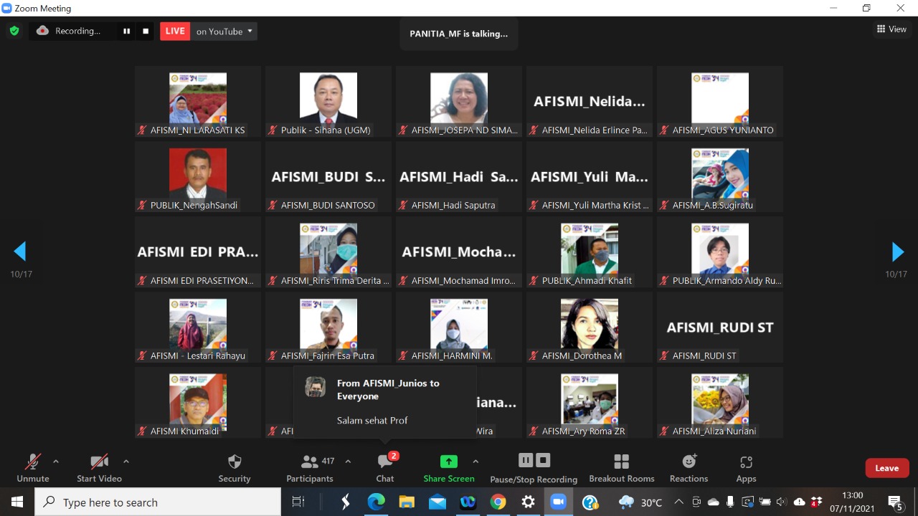
Task: Expand share options arrow beside Share Screen
Action: pyautogui.click(x=475, y=462)
